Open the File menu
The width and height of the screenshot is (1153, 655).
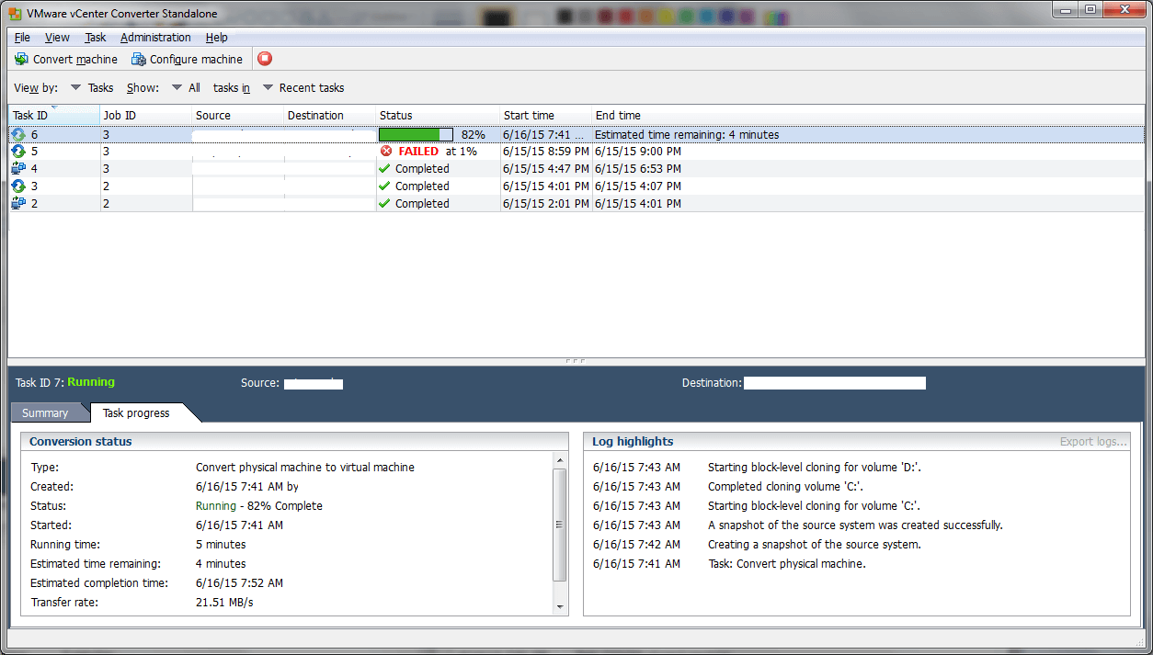[22, 38]
